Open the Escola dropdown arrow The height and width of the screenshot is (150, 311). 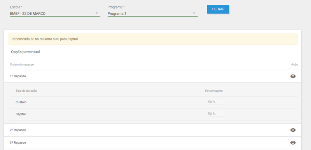96,13
